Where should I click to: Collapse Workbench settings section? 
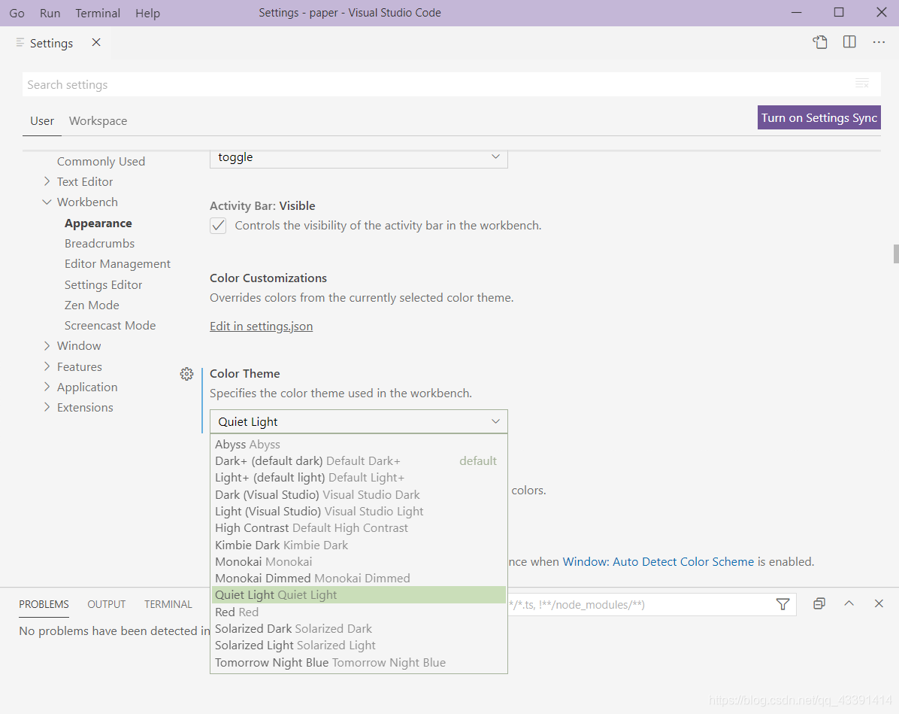tap(47, 202)
